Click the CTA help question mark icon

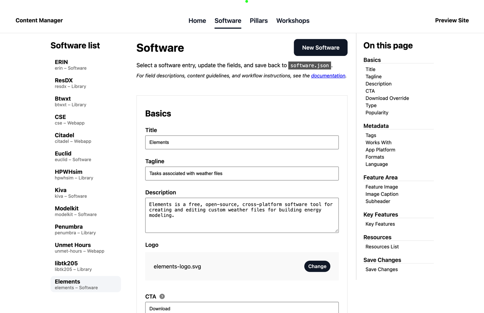(x=162, y=296)
